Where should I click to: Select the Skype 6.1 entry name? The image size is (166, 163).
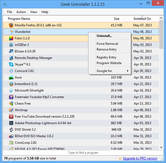[22, 64]
